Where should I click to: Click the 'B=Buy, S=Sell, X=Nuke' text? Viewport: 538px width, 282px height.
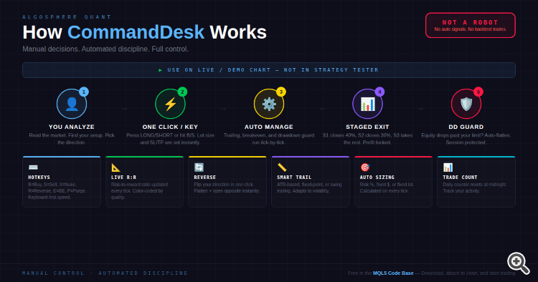57,191
